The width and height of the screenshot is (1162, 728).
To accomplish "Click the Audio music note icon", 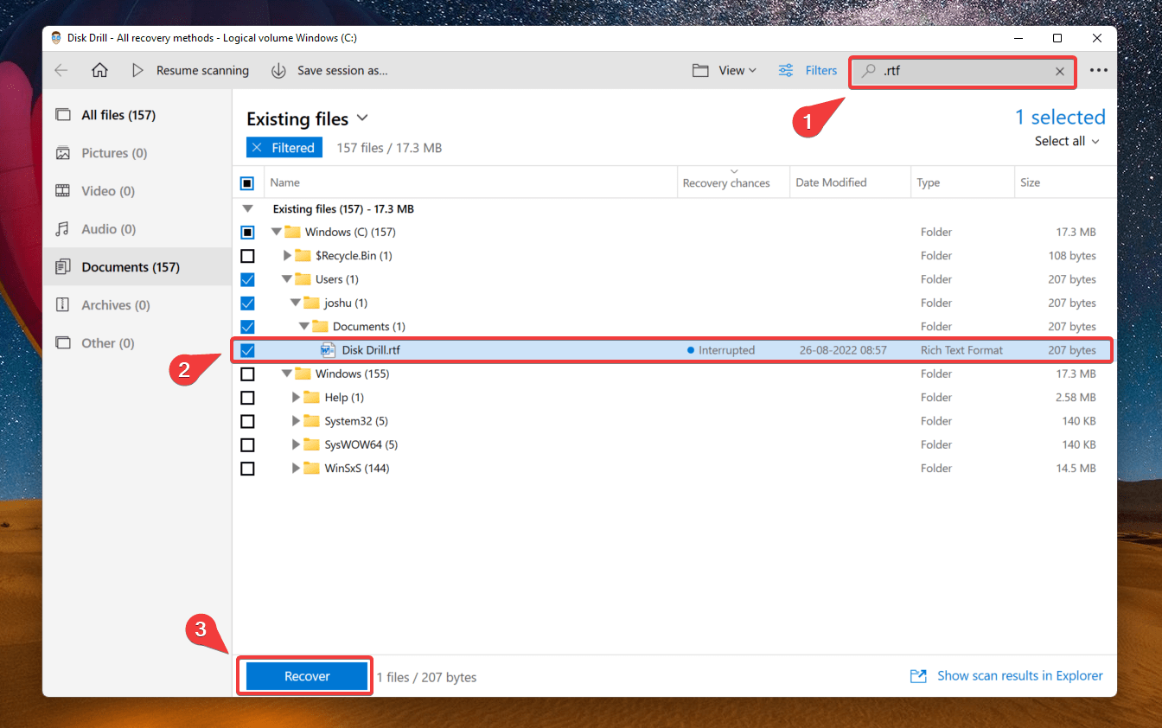I will click(62, 229).
